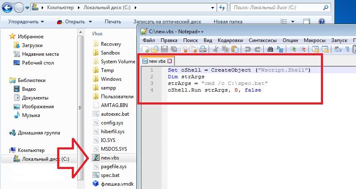Open the Синтаксисы menu in Notepad++

coord(263,40)
